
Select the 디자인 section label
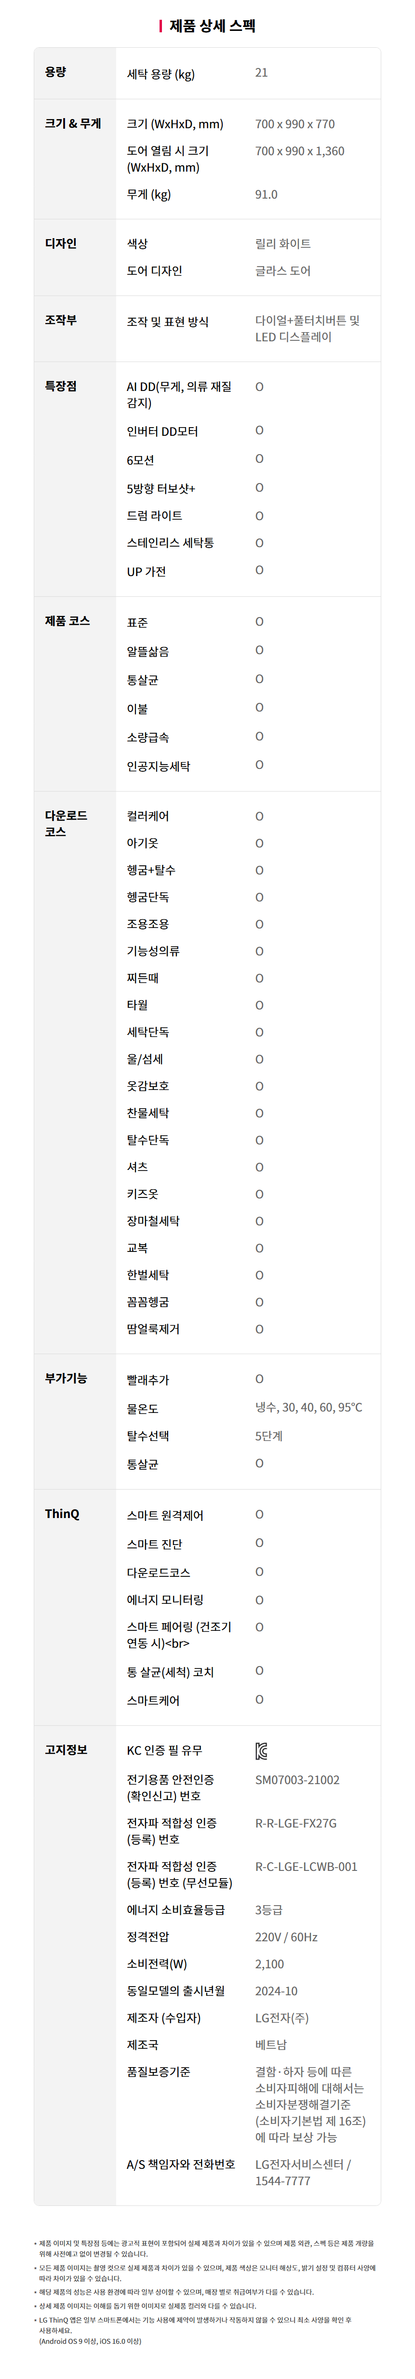click(61, 244)
